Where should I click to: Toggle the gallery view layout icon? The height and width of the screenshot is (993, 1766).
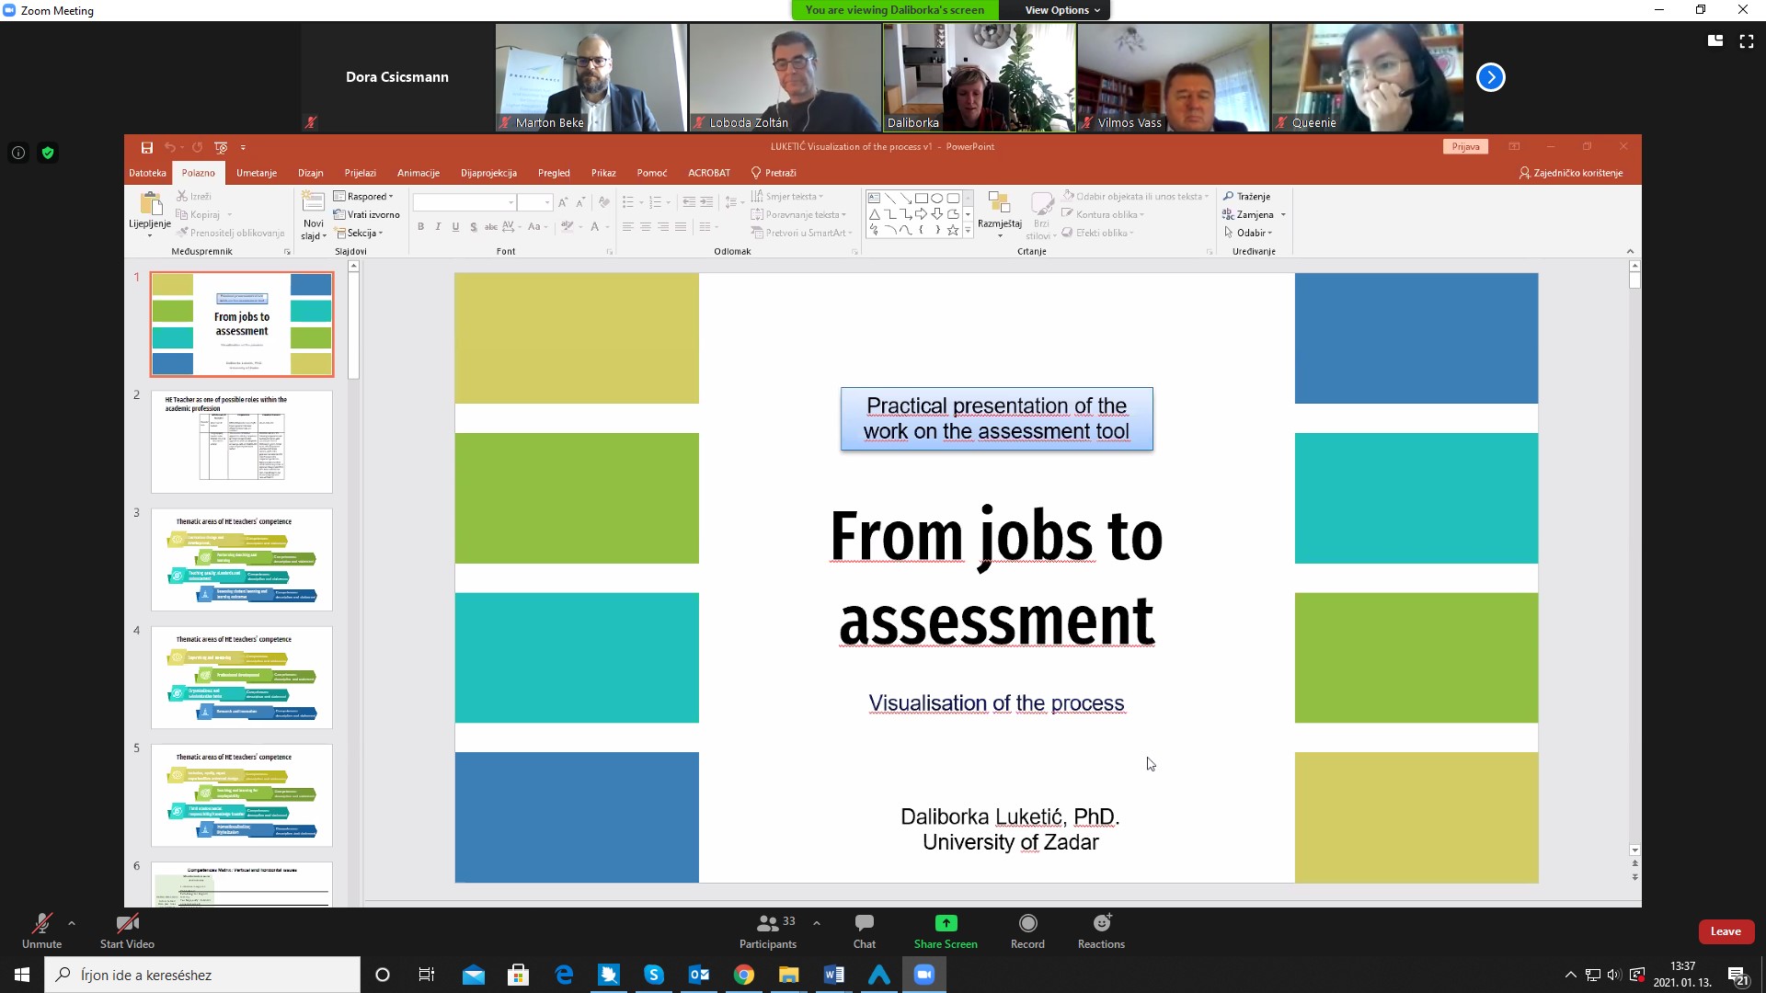point(1714,41)
